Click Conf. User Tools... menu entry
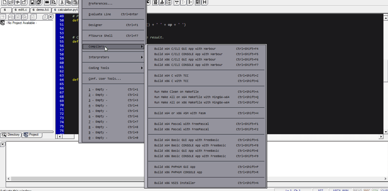388x191 pixels. tap(105, 79)
